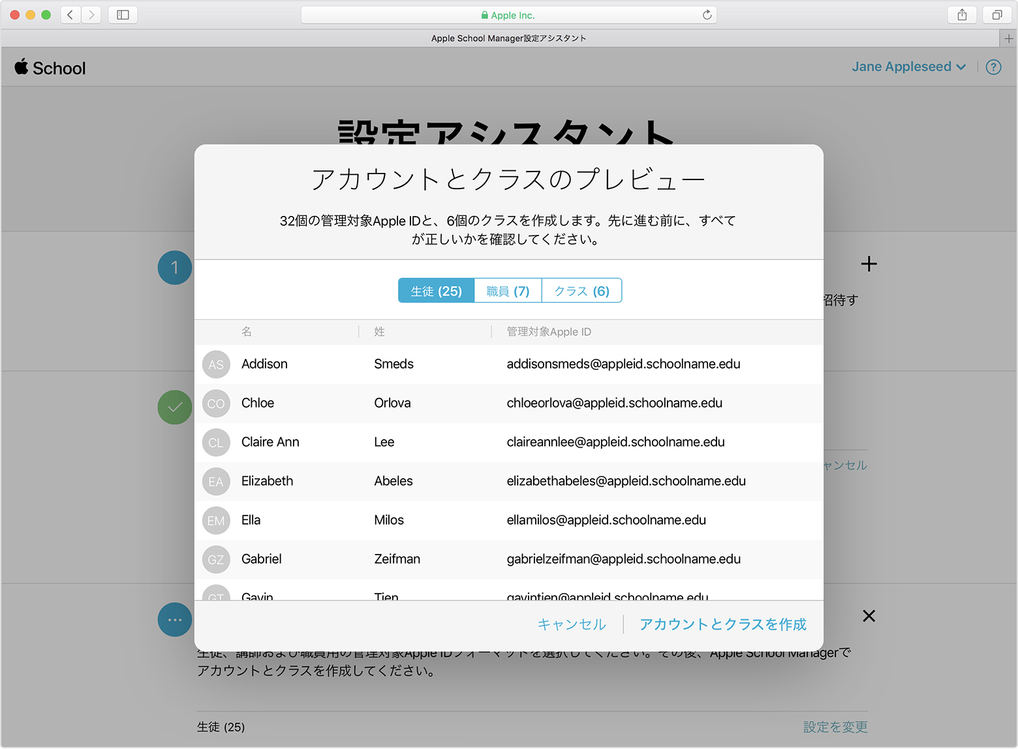This screenshot has width=1018, height=749.
Task: Click chloeorlova@appleid.schoolname.edu
Action: (x=614, y=403)
